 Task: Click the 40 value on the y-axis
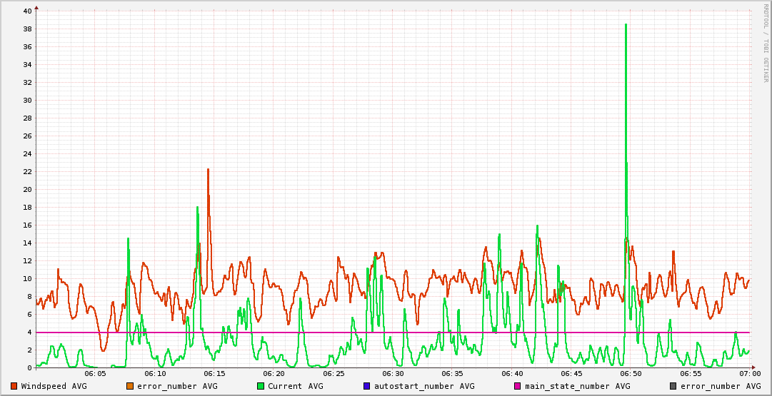27,11
